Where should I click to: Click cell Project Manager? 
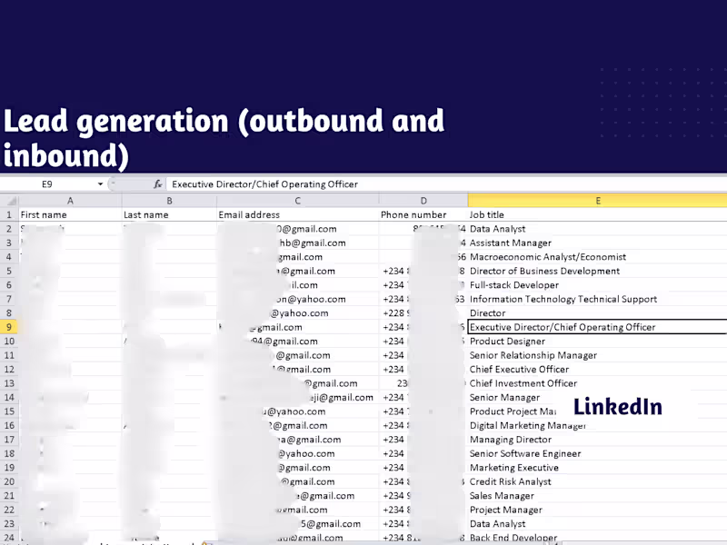[598, 510]
